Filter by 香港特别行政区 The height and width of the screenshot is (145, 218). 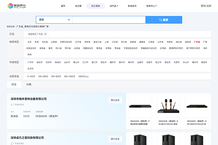pyautogui.click(x=176, y=48)
